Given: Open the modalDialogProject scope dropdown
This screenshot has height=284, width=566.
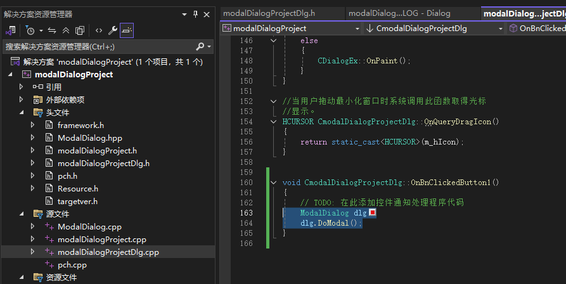Looking at the screenshot, I should point(291,28).
